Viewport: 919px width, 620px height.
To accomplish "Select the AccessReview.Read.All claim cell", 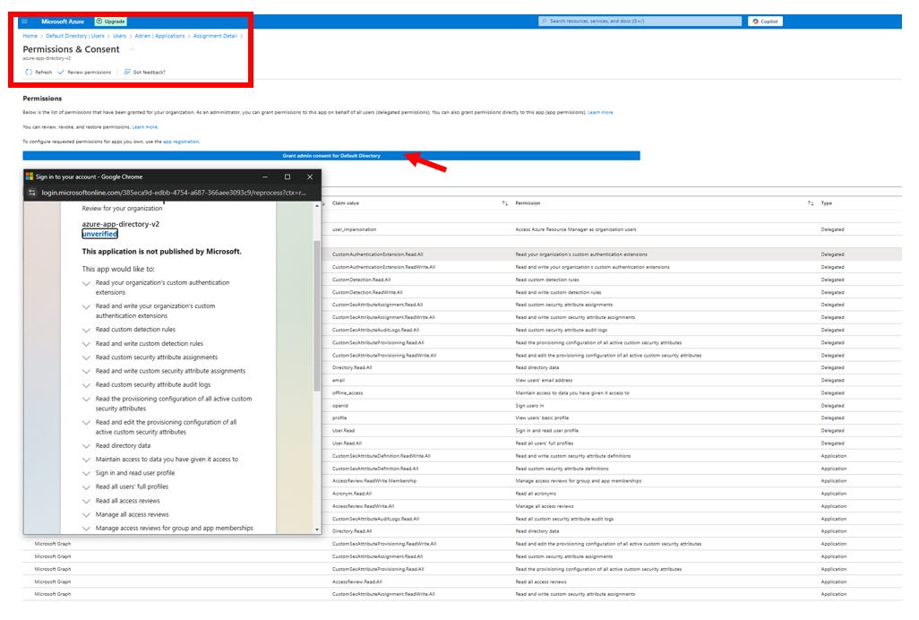I will click(x=356, y=581).
